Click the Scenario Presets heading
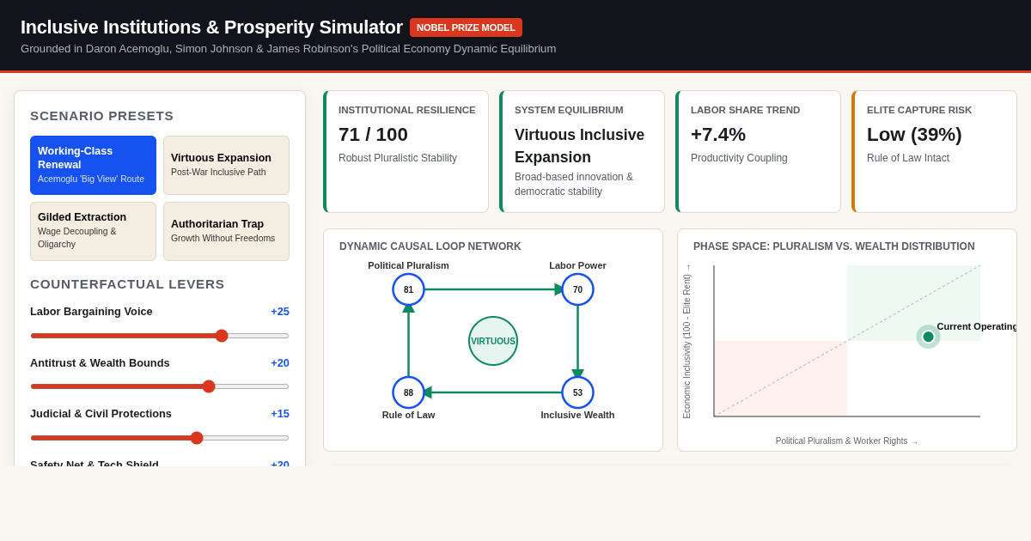This screenshot has width=1031, height=541. [x=102, y=116]
